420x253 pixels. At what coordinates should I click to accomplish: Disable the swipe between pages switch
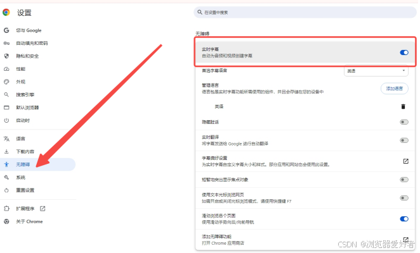click(404, 219)
